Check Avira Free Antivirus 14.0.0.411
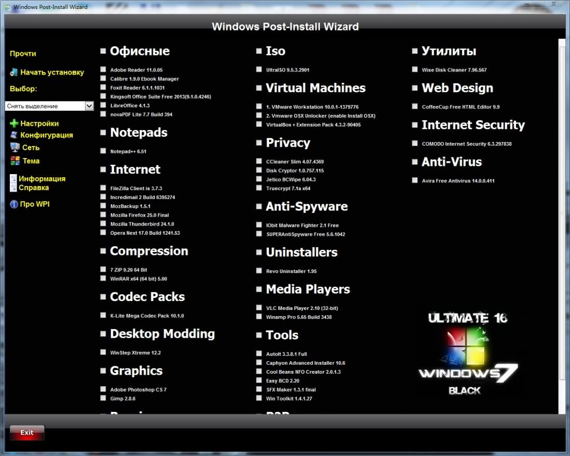 (415, 180)
